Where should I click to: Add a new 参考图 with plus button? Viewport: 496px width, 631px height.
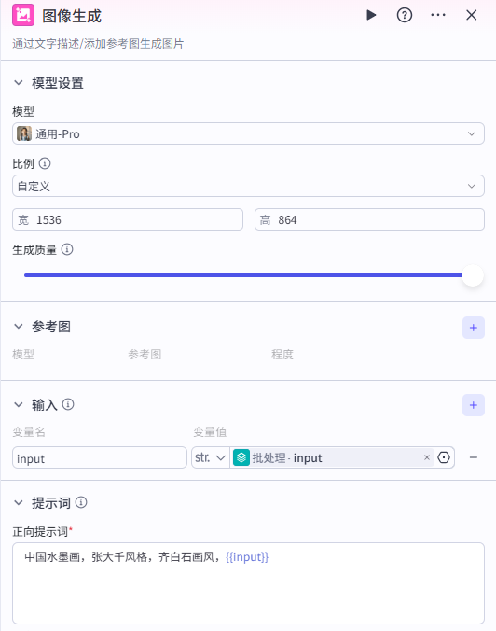[473, 328]
